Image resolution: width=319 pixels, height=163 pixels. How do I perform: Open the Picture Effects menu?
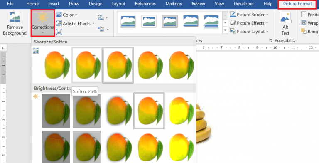(x=249, y=23)
